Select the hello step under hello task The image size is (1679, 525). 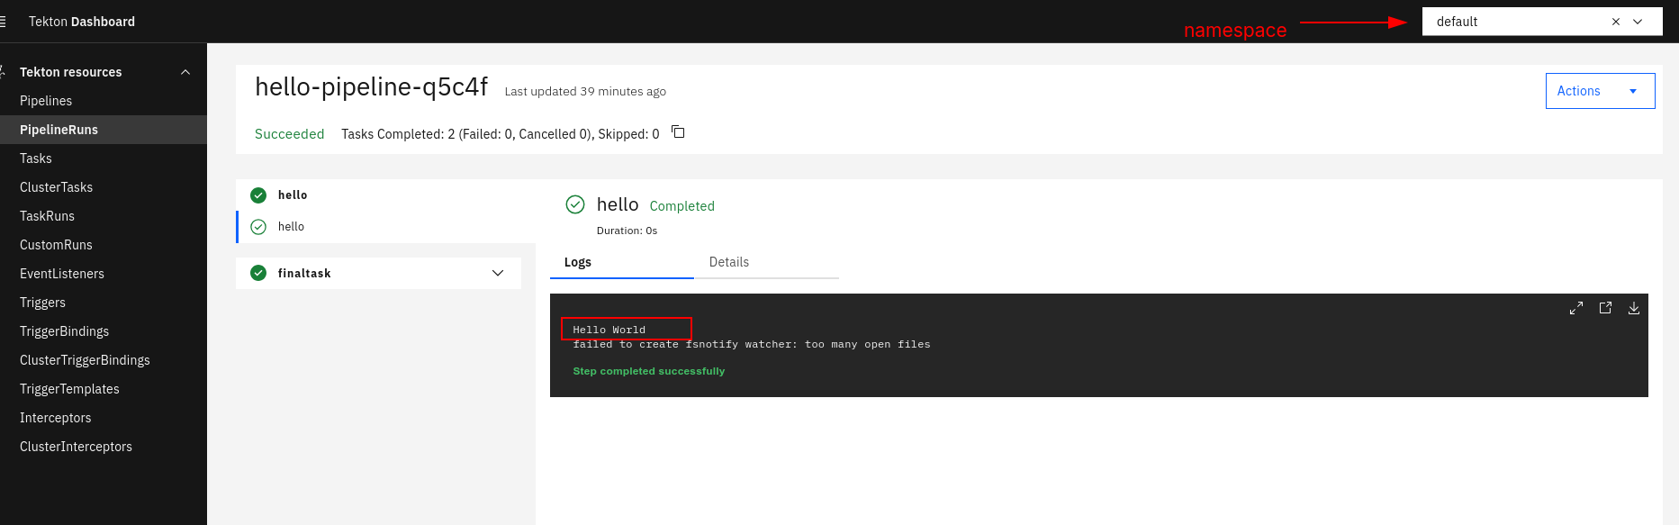pos(291,227)
